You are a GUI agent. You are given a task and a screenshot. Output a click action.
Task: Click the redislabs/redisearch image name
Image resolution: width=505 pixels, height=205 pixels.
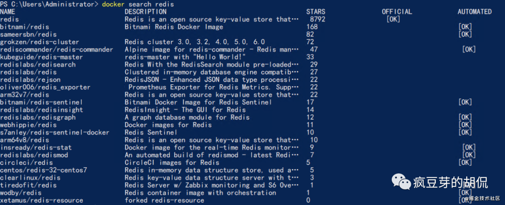point(38,64)
